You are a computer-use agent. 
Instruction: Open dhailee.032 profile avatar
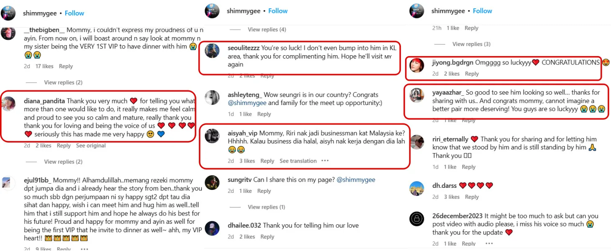pyautogui.click(x=212, y=228)
